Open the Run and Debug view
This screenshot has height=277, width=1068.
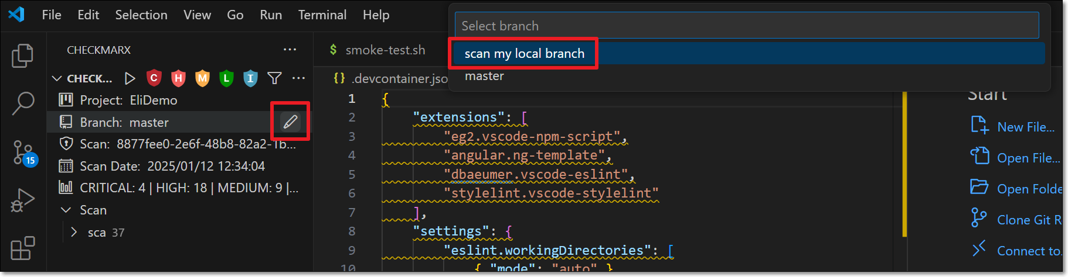click(x=22, y=200)
